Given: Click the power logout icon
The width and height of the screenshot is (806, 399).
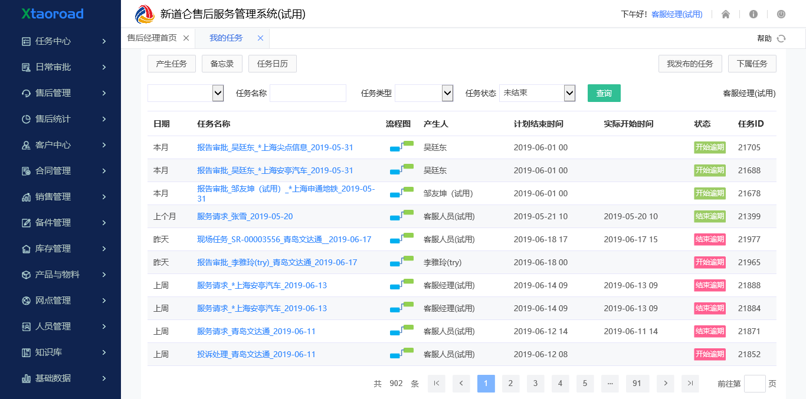Looking at the screenshot, I should coord(781,14).
